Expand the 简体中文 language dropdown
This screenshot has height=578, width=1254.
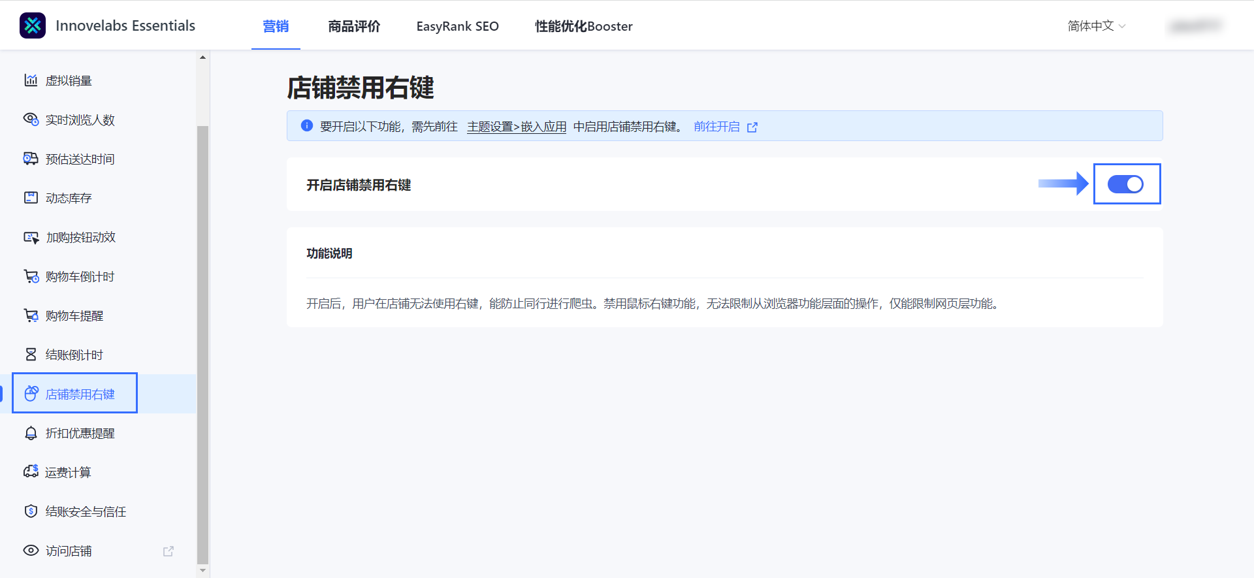pos(1096,26)
